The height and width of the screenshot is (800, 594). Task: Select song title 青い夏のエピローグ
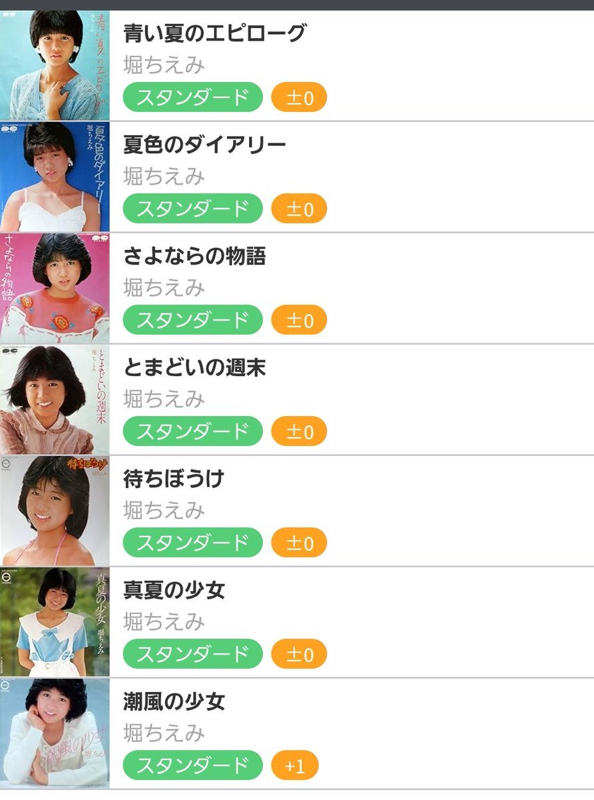(214, 33)
